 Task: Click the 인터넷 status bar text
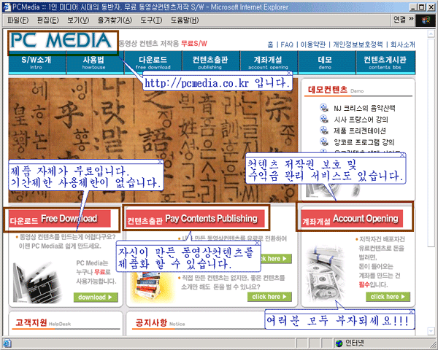coord(355,343)
